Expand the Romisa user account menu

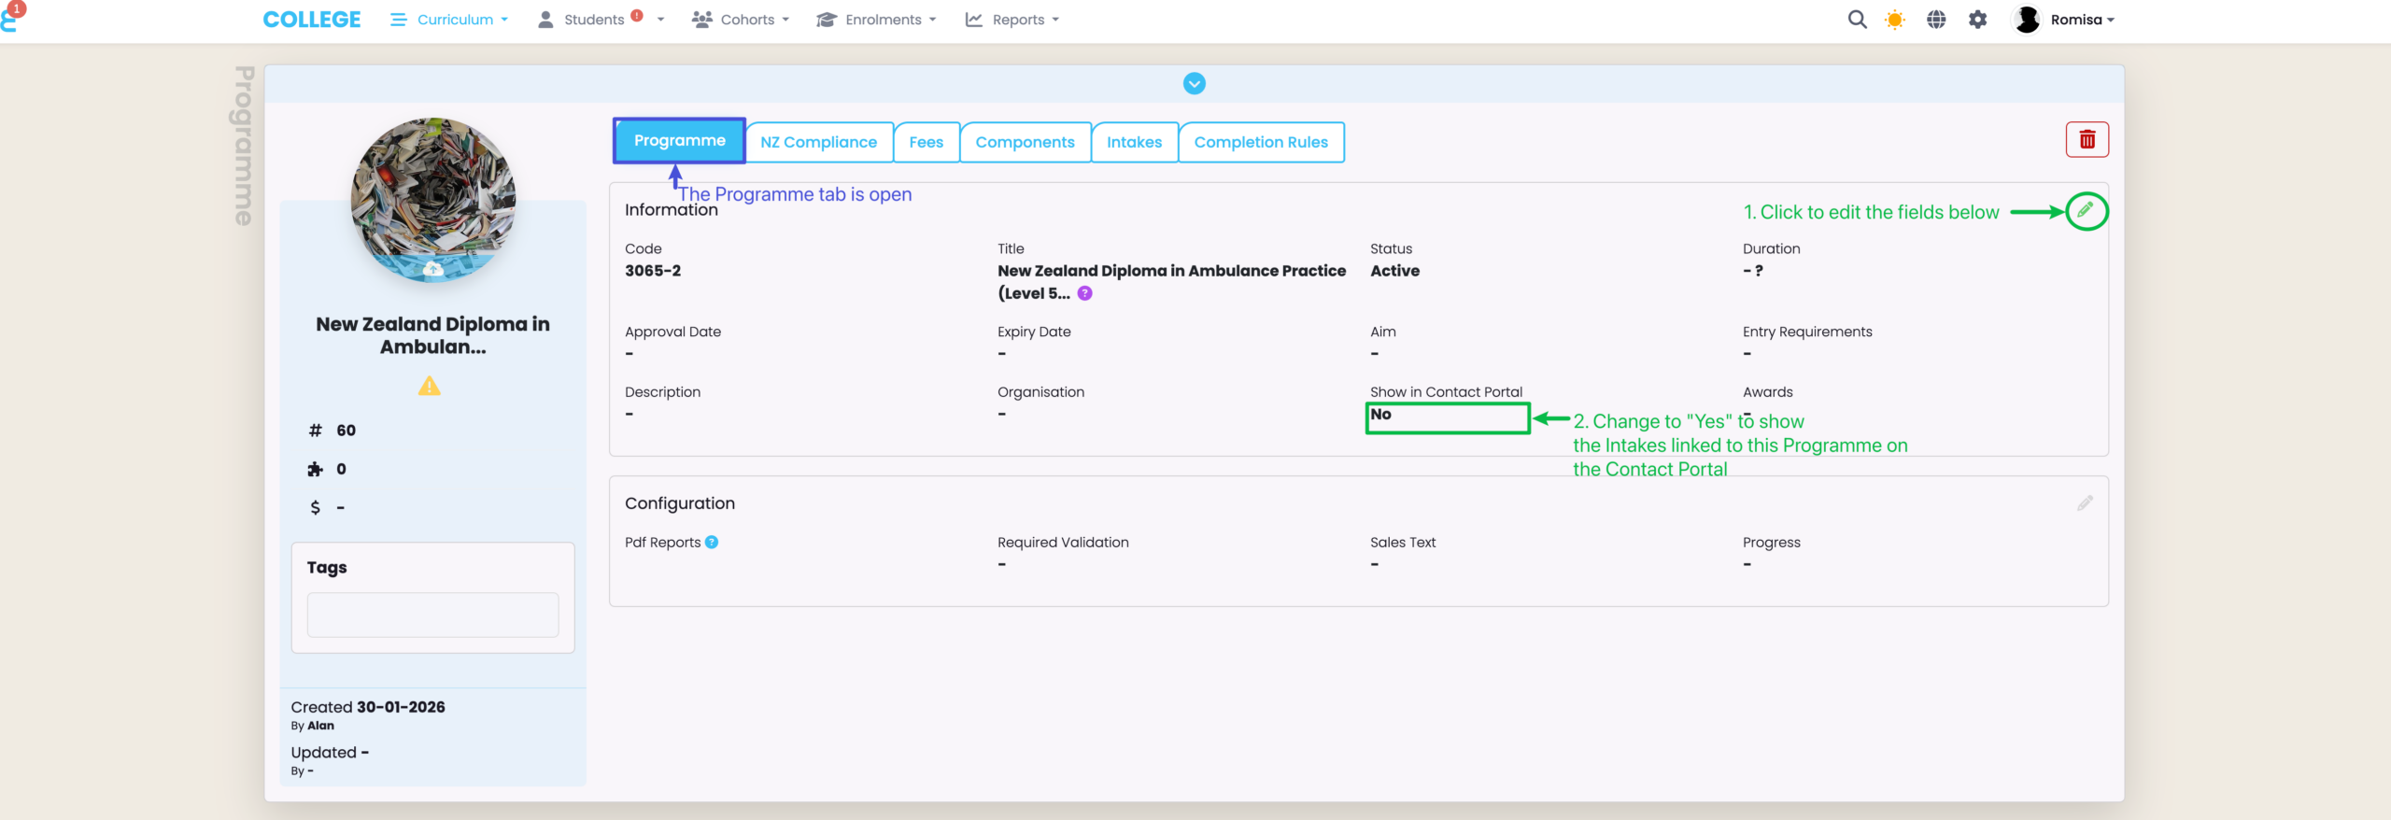[2065, 20]
